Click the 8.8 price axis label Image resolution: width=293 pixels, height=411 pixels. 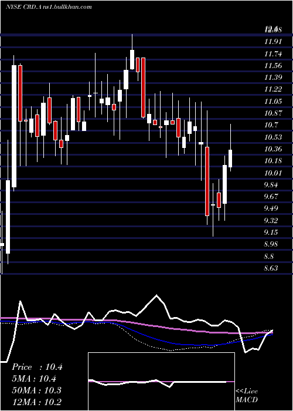[269, 256]
